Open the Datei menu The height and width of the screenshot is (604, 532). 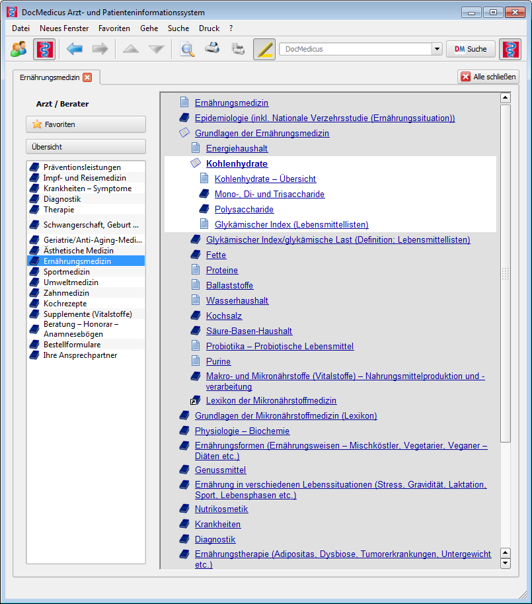point(20,28)
